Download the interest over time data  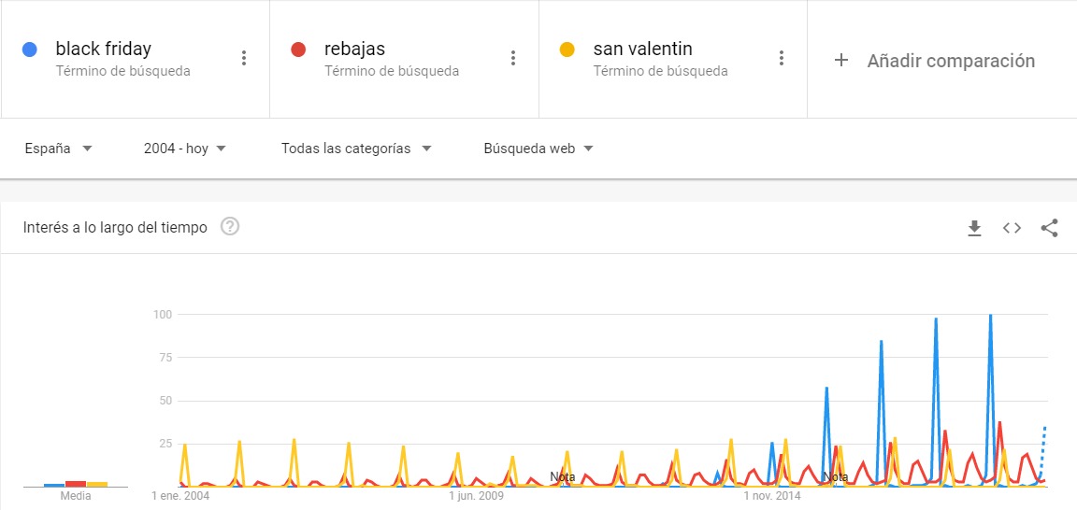[974, 229]
